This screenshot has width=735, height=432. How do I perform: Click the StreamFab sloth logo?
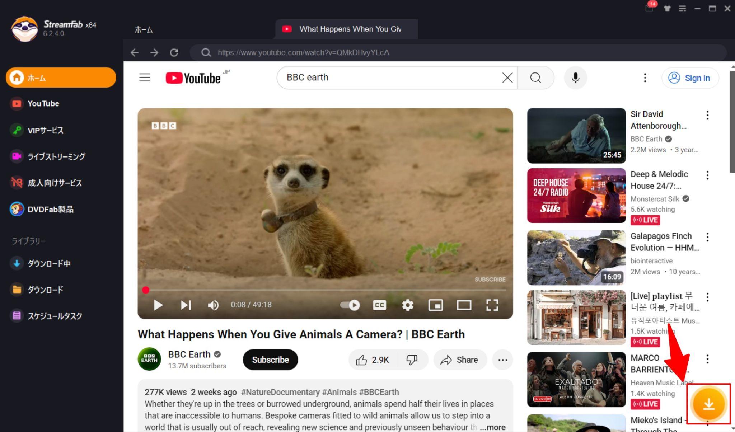(24, 29)
